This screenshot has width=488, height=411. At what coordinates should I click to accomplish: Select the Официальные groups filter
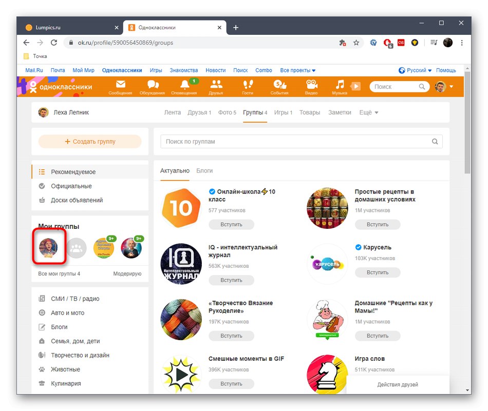click(73, 186)
